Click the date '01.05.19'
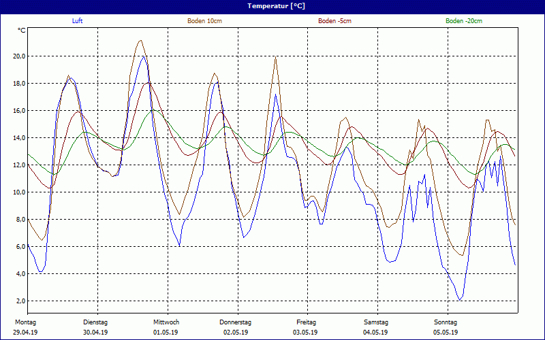545x340 pixels. click(166, 333)
